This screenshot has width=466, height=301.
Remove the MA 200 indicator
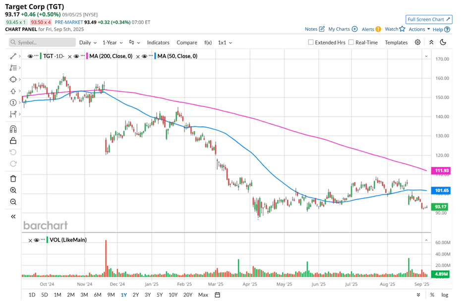pos(69,56)
